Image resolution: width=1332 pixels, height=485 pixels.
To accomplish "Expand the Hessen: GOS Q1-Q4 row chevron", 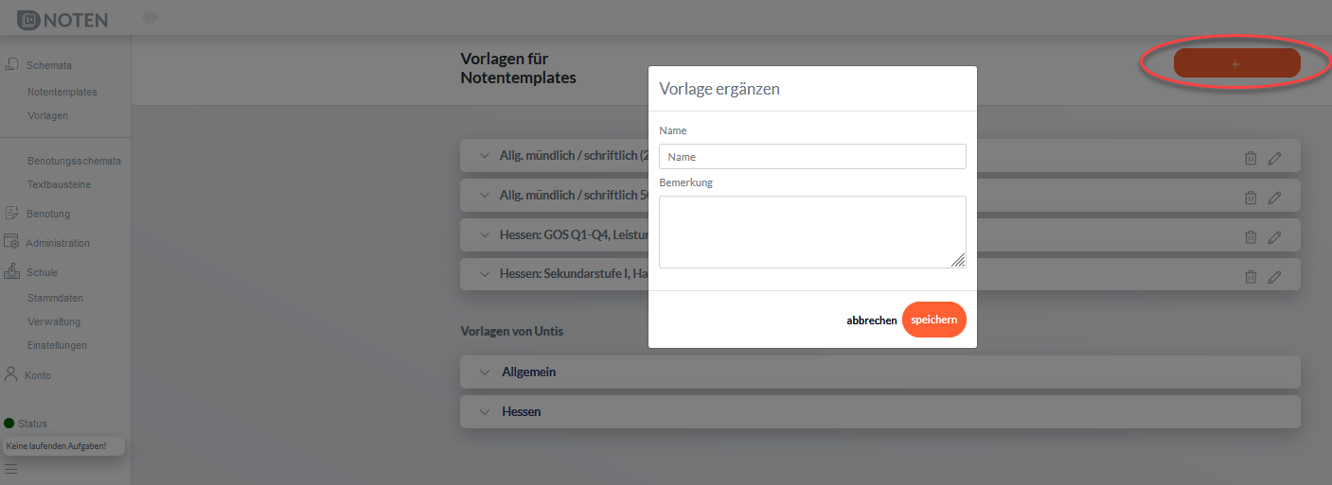I will (485, 234).
